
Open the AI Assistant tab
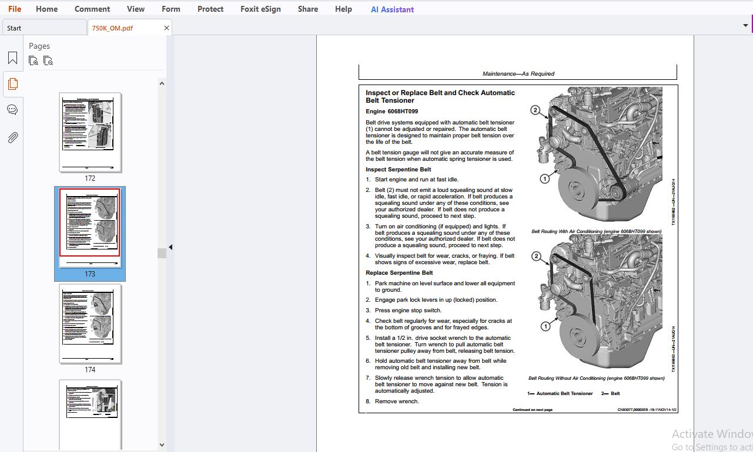click(392, 9)
